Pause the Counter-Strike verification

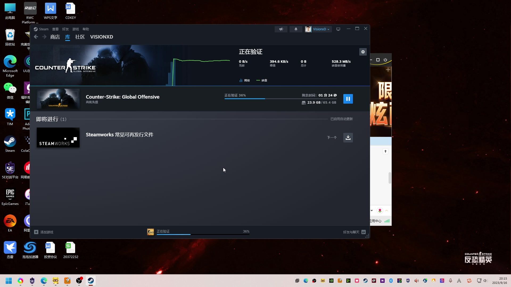click(x=348, y=99)
